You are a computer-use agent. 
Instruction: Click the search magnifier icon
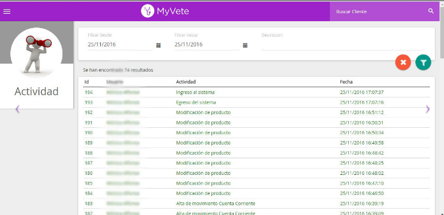(431, 11)
